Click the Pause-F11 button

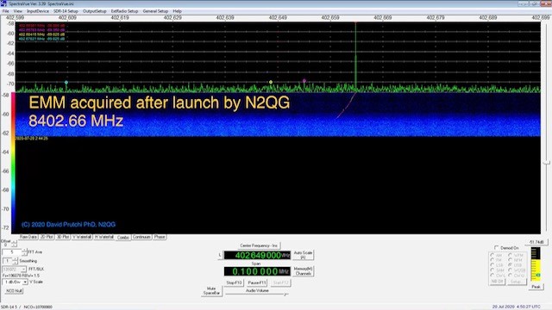(257, 282)
